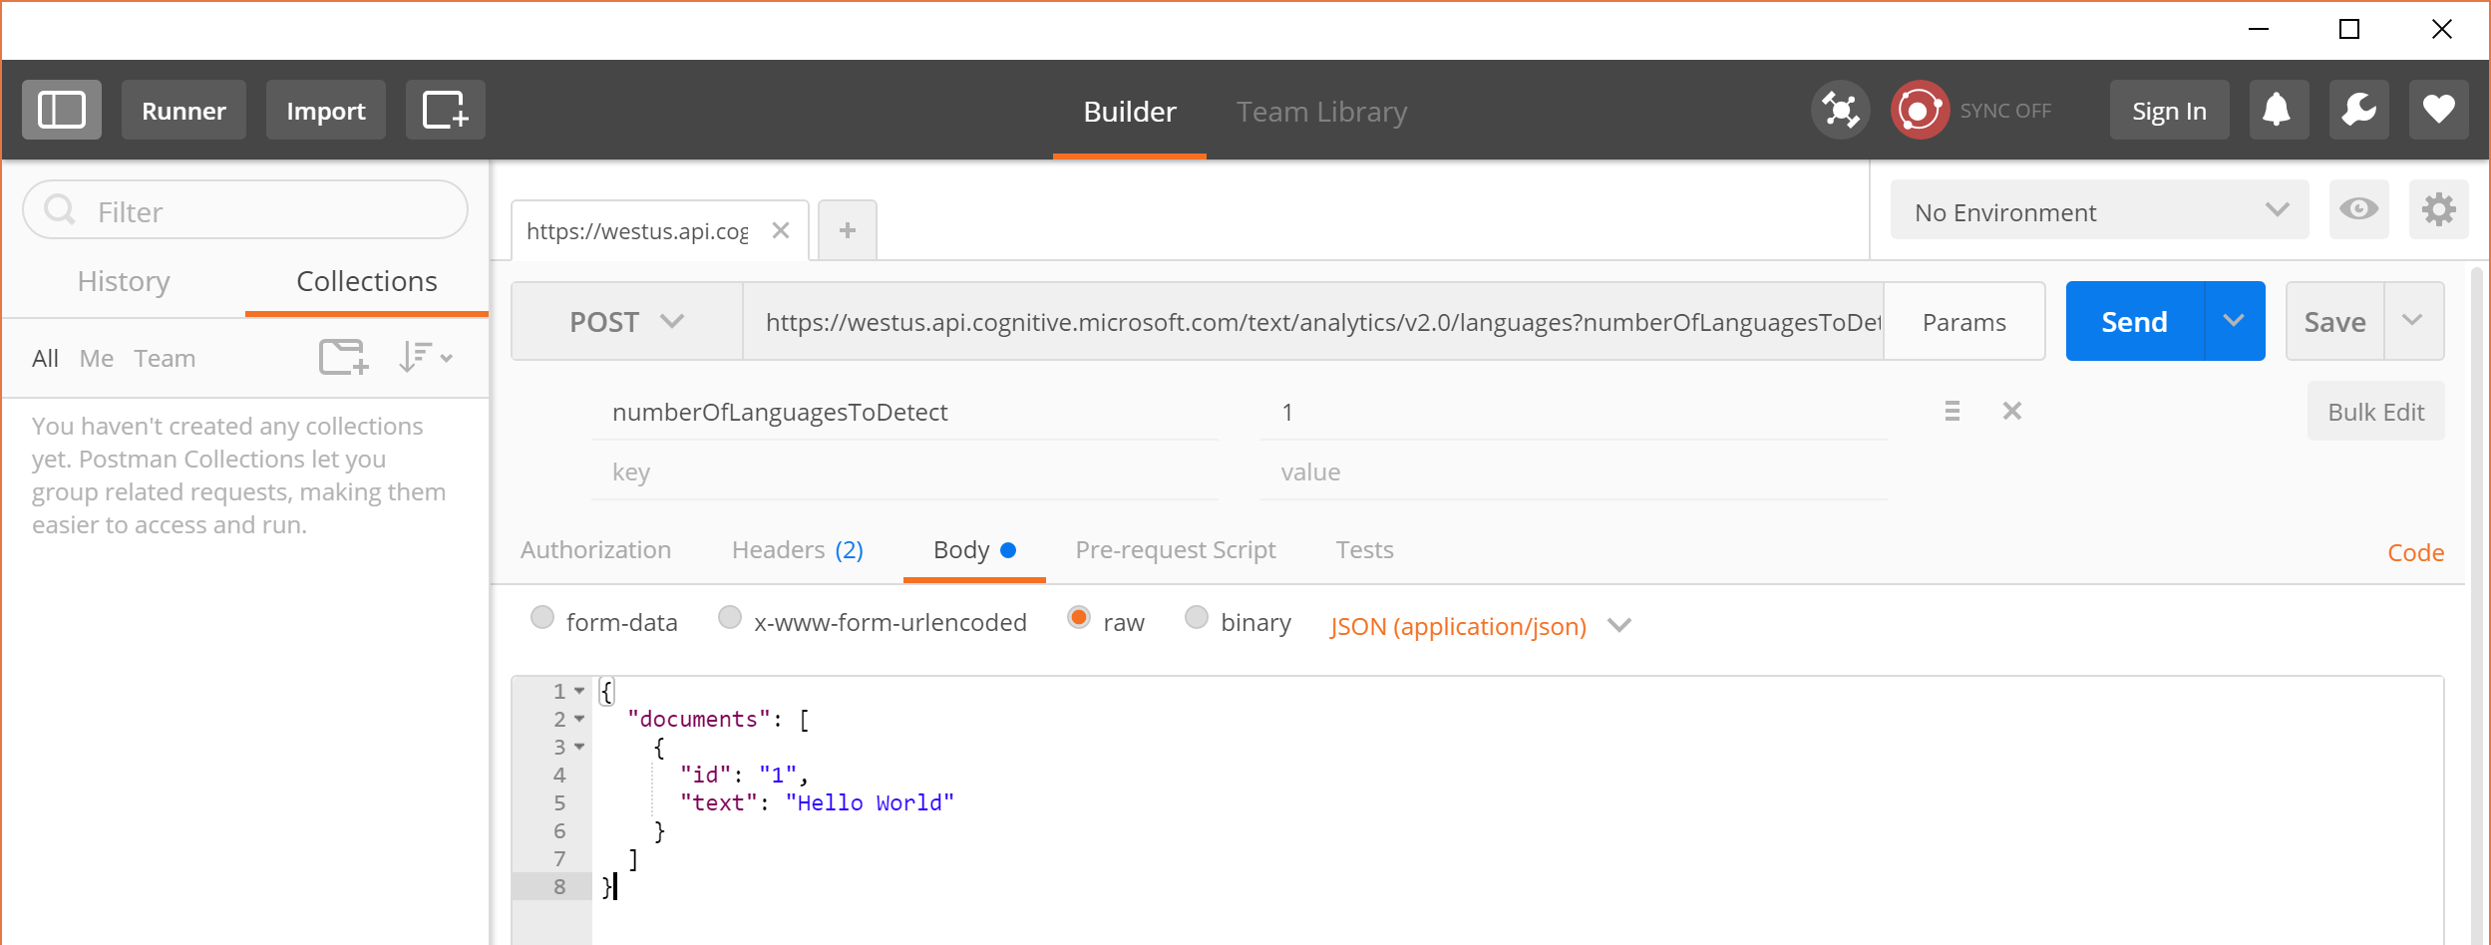Click the heart icon
The width and height of the screenshot is (2491, 945).
point(2438,110)
